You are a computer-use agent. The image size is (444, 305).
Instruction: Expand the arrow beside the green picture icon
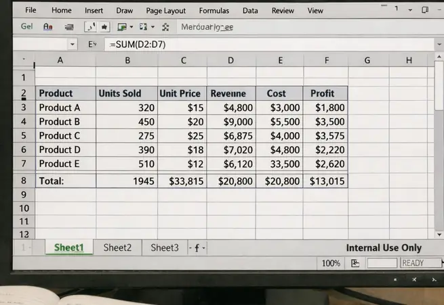point(132,27)
